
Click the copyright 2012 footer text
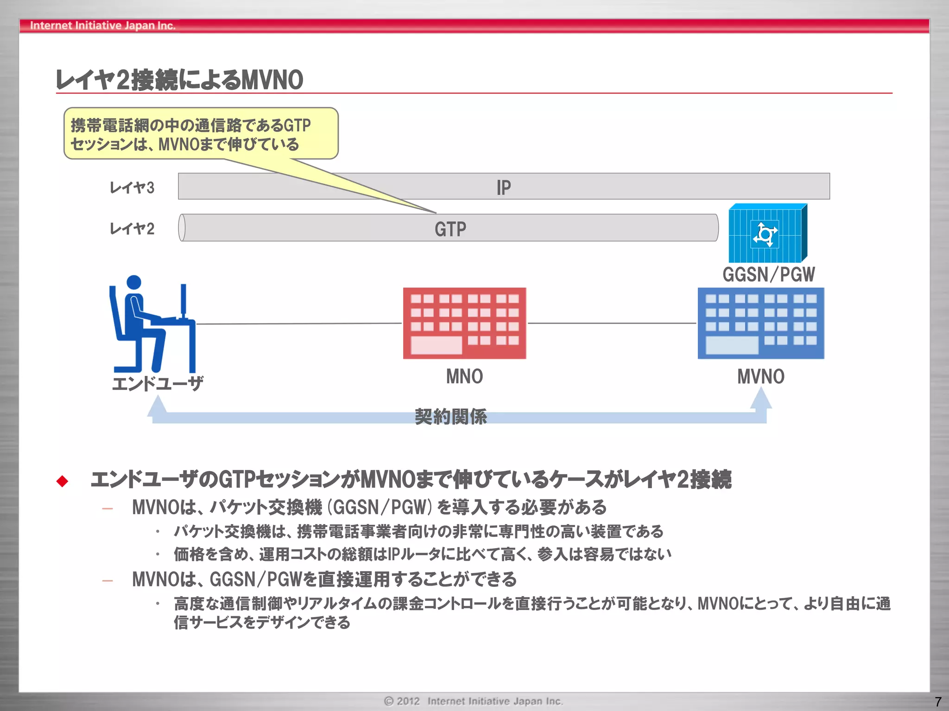(474, 701)
